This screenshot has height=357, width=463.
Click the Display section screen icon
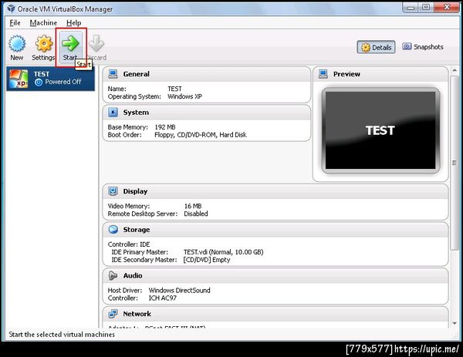tap(113, 191)
